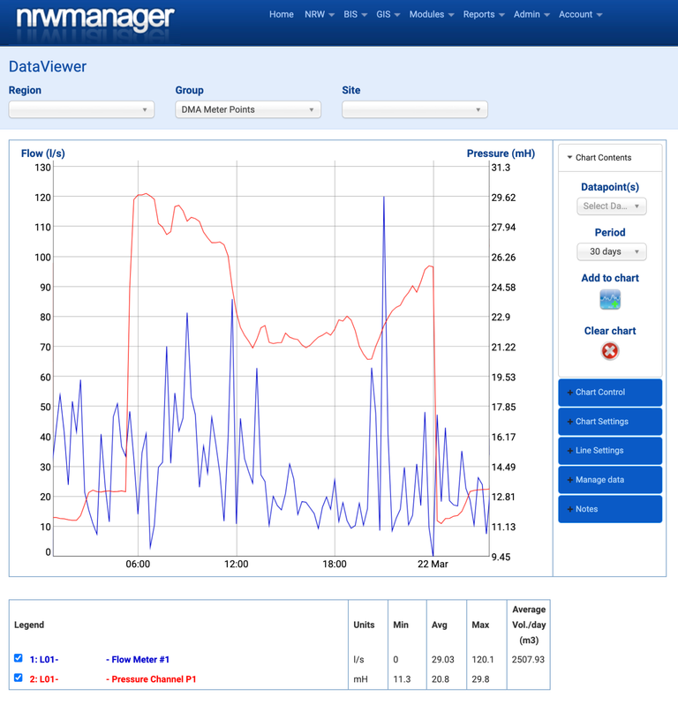Click the Flow Meter #1 legend label

pyautogui.click(x=139, y=660)
